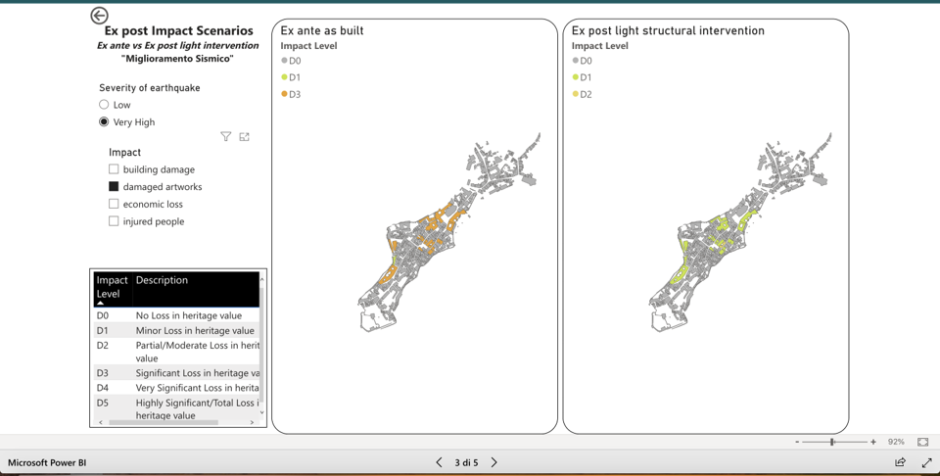Check the building damage checkbox
This screenshot has height=476, width=940.
(114, 169)
